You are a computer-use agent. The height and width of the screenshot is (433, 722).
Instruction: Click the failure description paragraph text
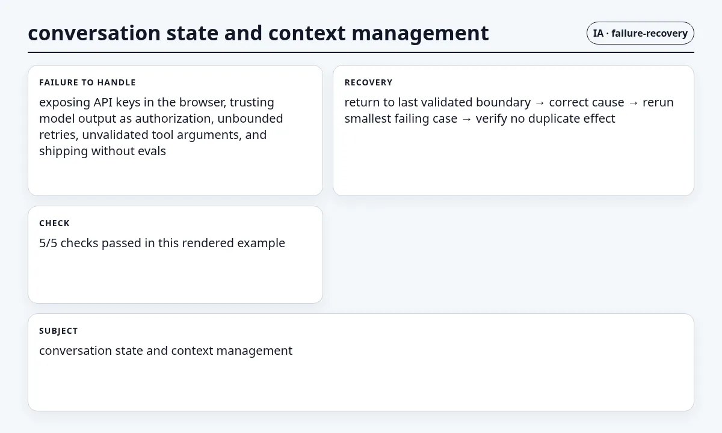[161, 126]
